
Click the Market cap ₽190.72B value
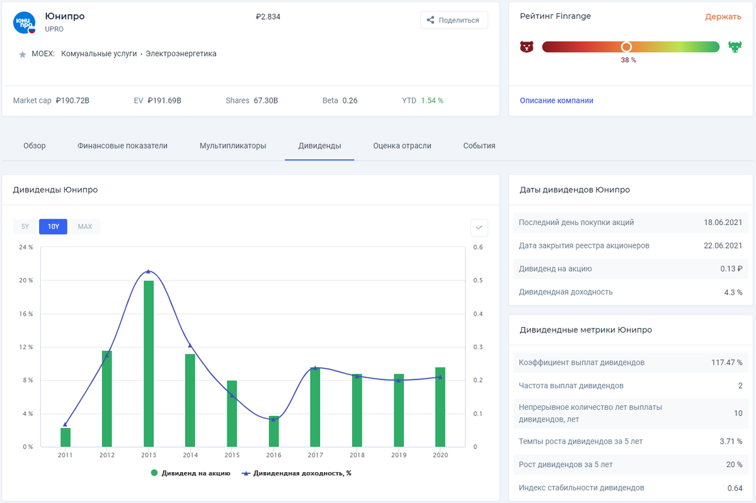[72, 100]
